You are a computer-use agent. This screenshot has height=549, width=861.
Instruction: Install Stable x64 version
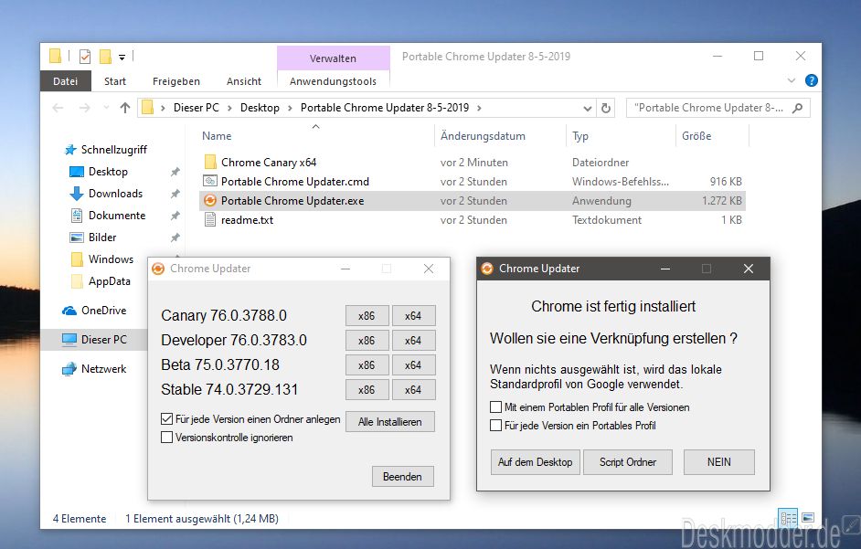pyautogui.click(x=413, y=390)
